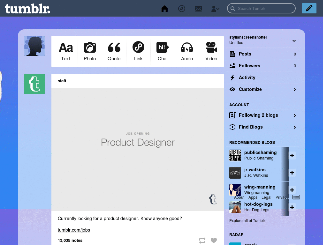Click the Activity lightning bolt icon

[x=232, y=78]
